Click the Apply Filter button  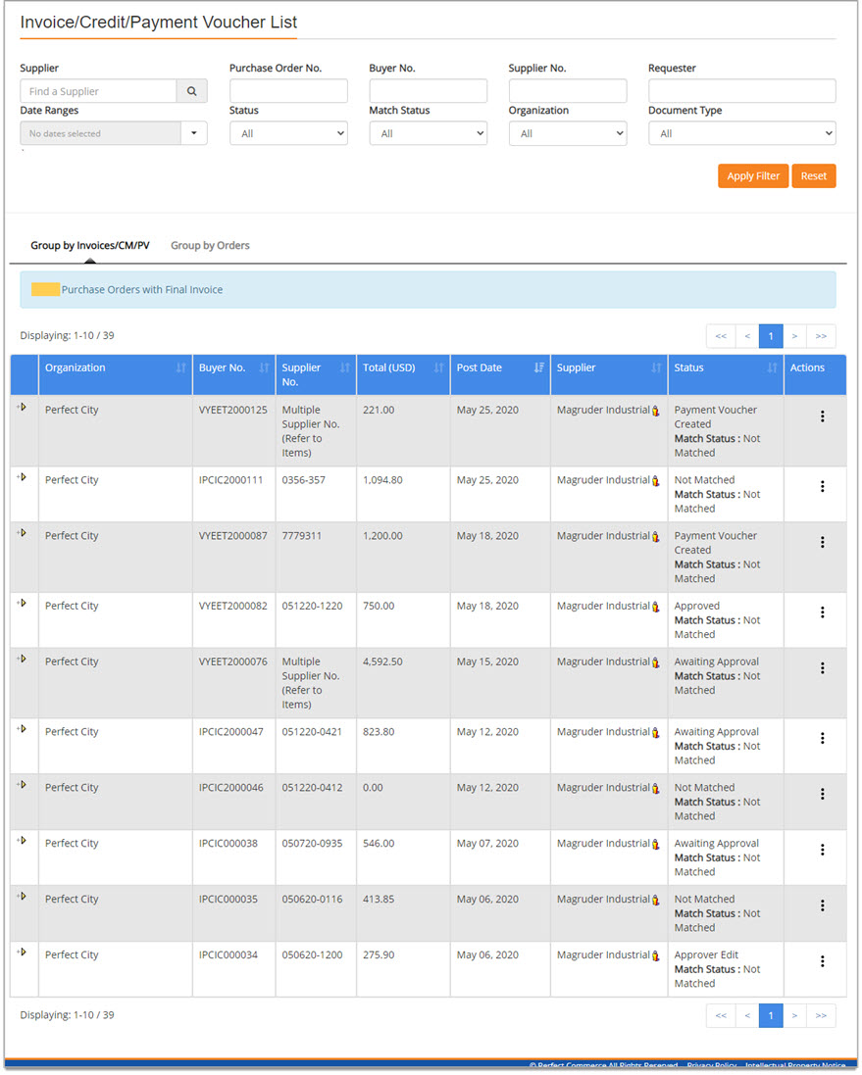(x=753, y=175)
